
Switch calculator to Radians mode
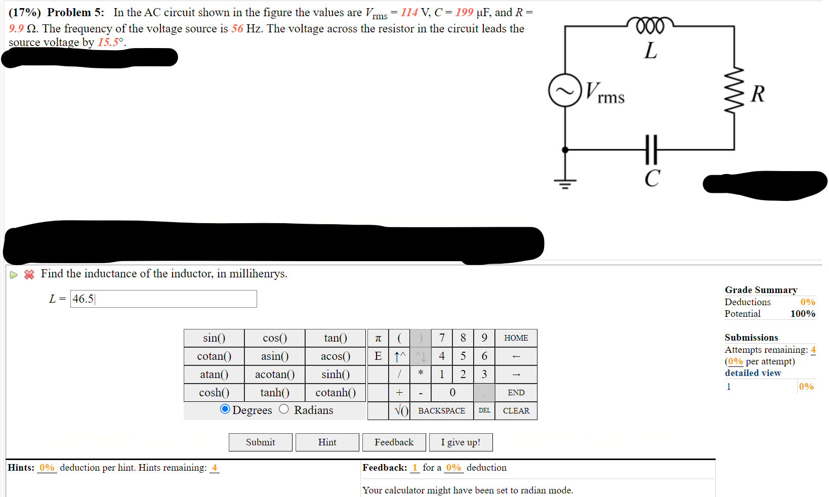[284, 409]
